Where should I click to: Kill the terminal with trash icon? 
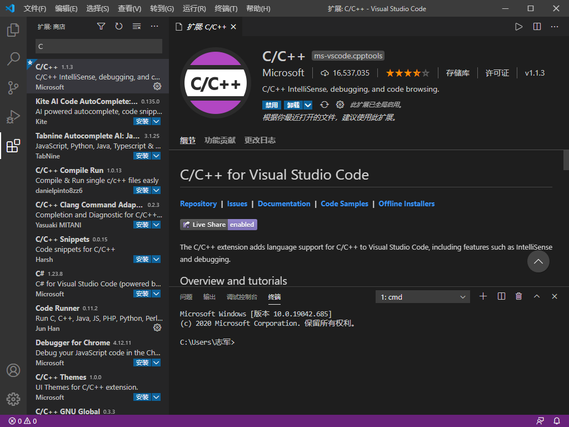click(x=519, y=296)
